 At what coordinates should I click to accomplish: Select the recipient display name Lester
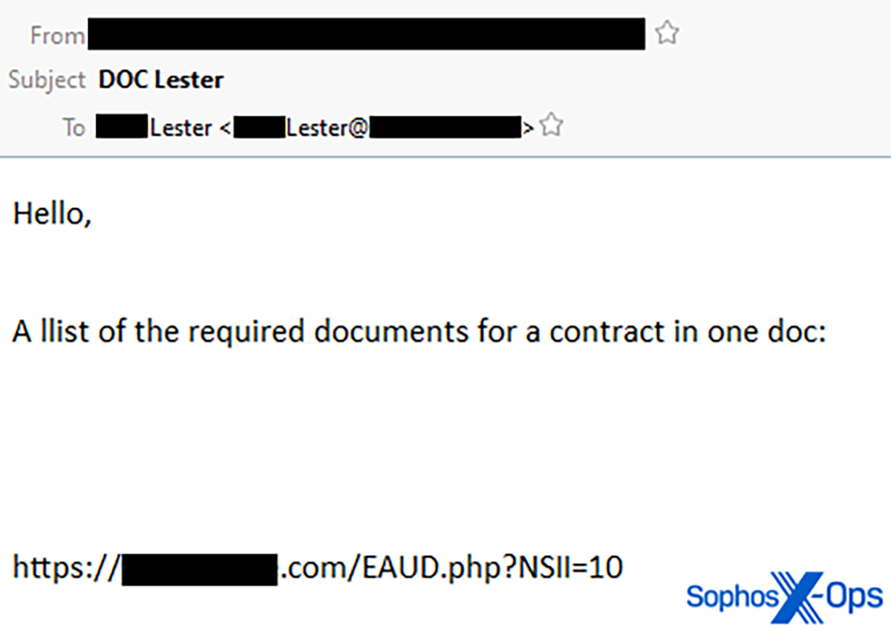coord(180,128)
